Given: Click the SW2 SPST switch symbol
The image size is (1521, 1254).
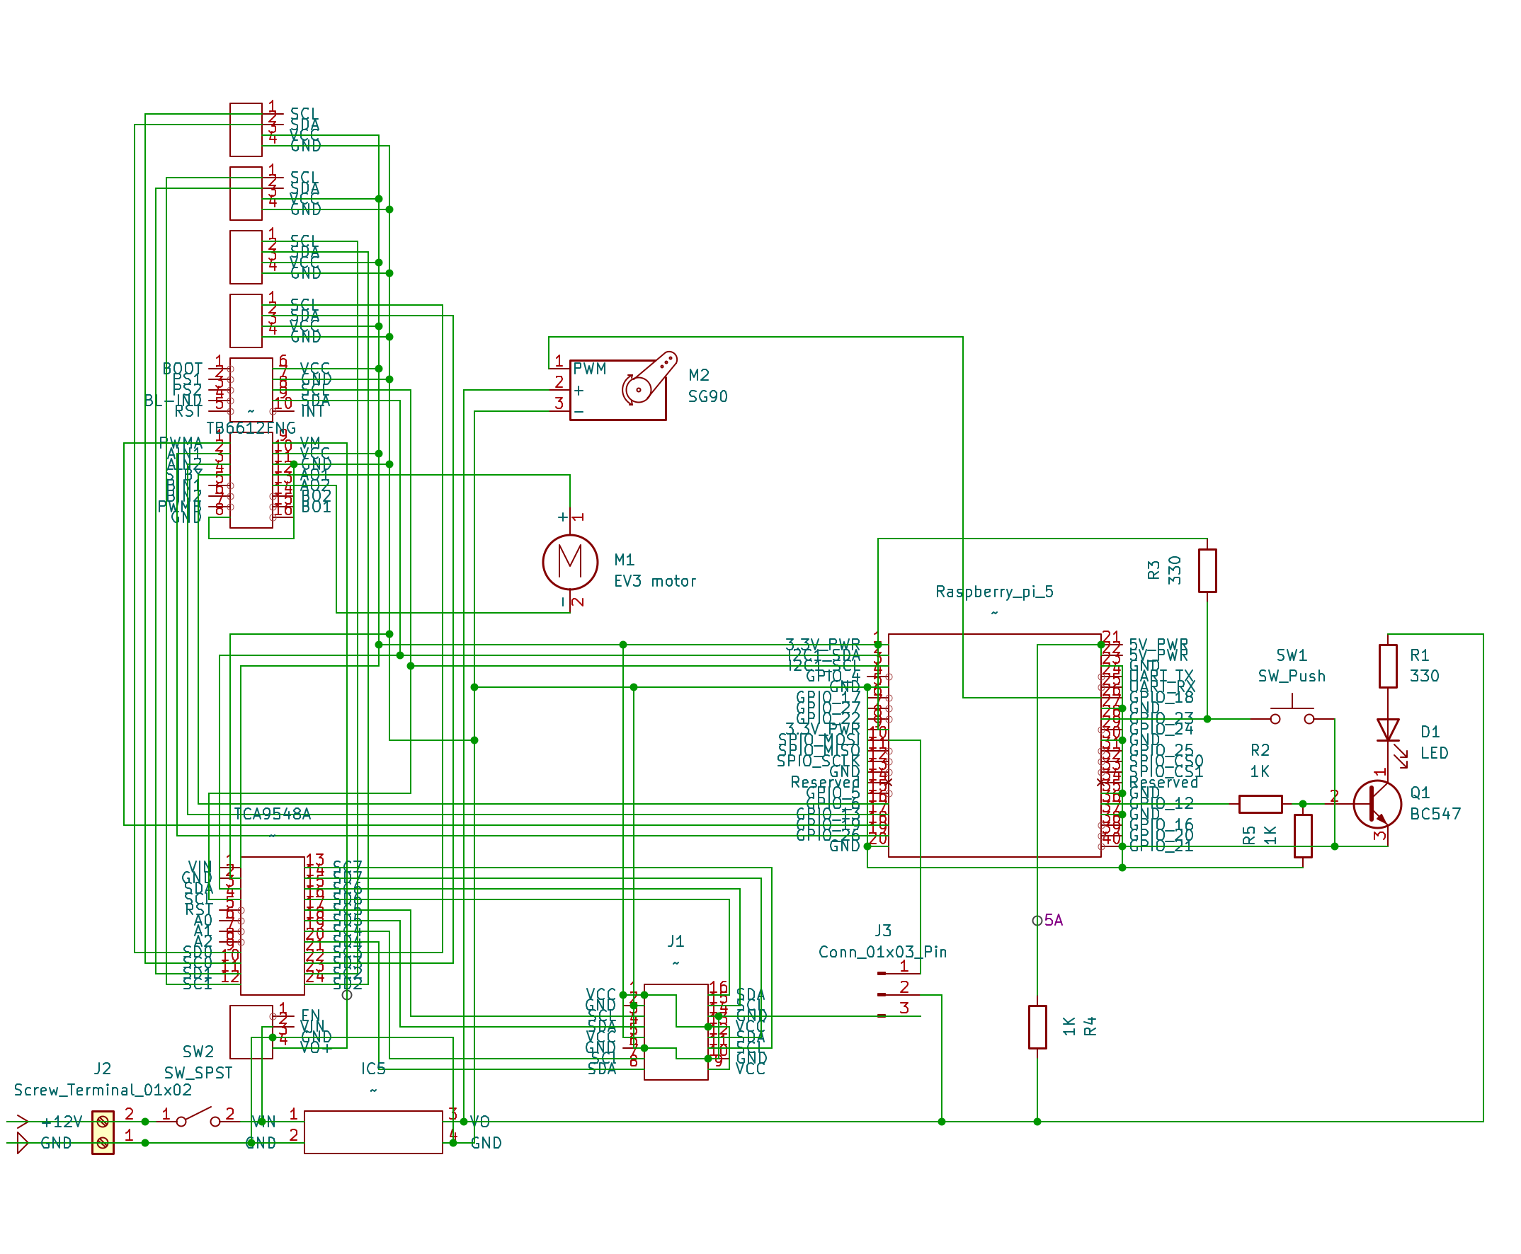Looking at the screenshot, I should (x=198, y=1118).
